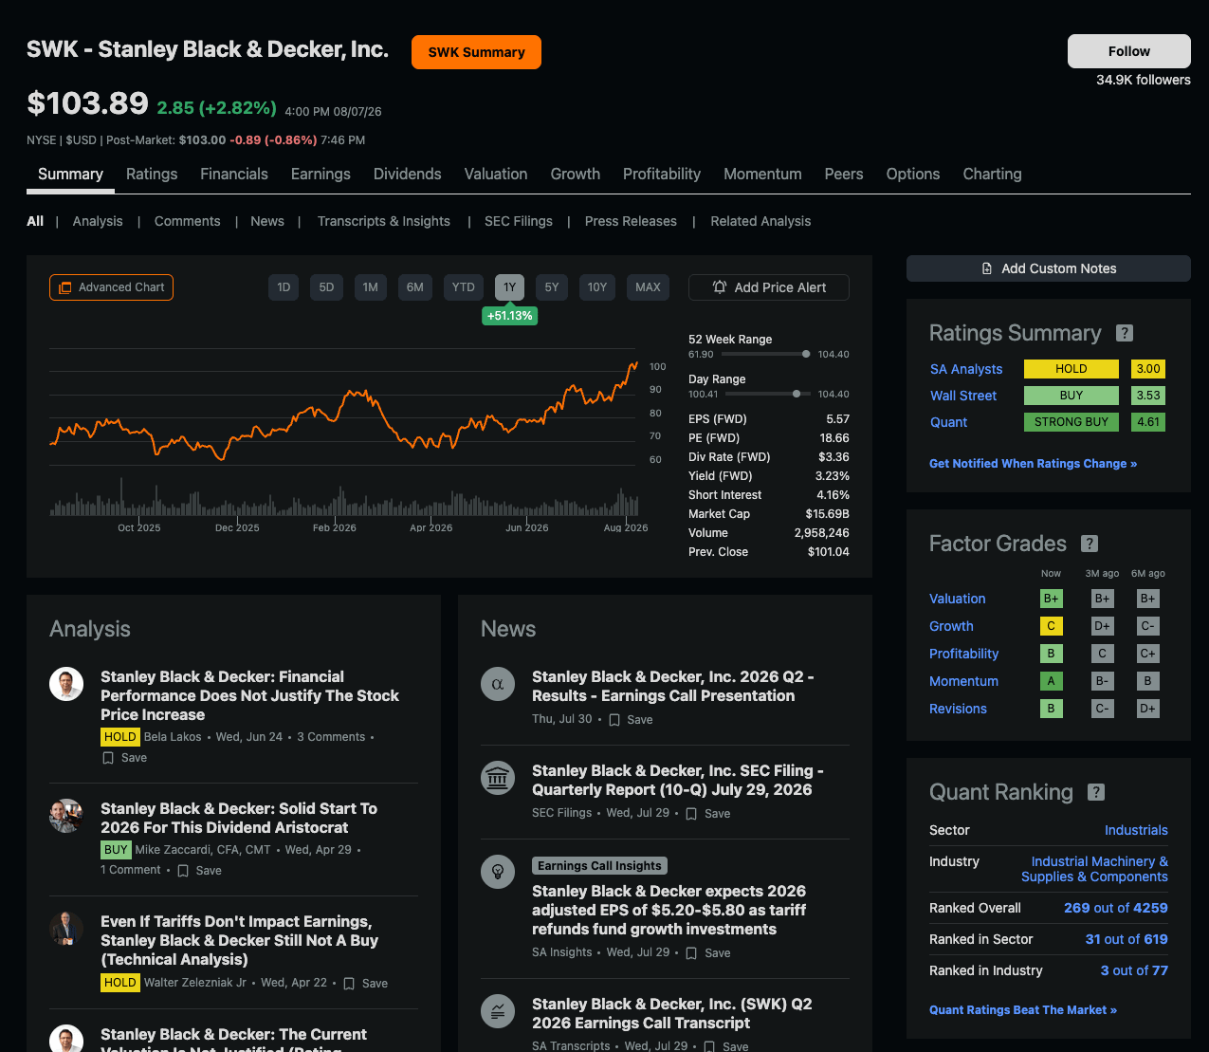Click Bela Lakos author avatar on Financial Performance article
The image size is (1209, 1052).
pos(66,684)
